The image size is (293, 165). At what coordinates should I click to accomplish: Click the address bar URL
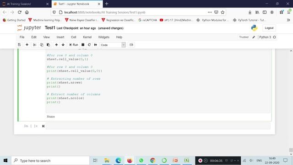pos(105,12)
